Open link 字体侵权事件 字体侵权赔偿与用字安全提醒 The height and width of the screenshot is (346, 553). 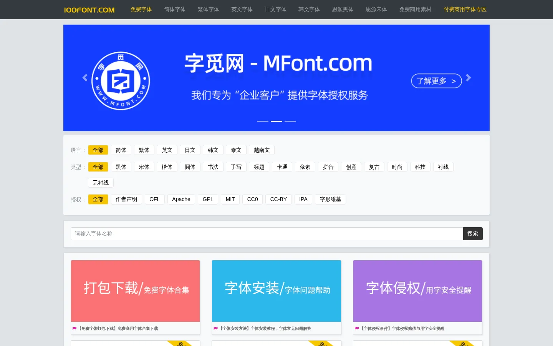point(402,328)
